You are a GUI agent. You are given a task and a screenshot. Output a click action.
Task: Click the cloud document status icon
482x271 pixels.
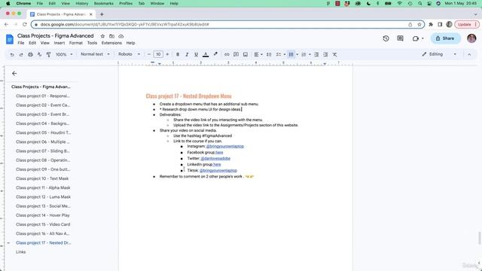click(x=121, y=36)
